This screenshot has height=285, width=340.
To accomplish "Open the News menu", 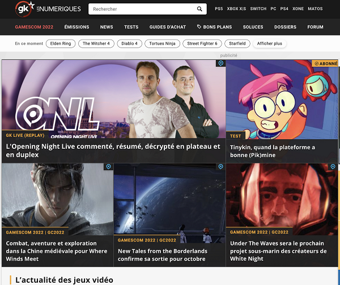I will pyautogui.click(x=107, y=27).
